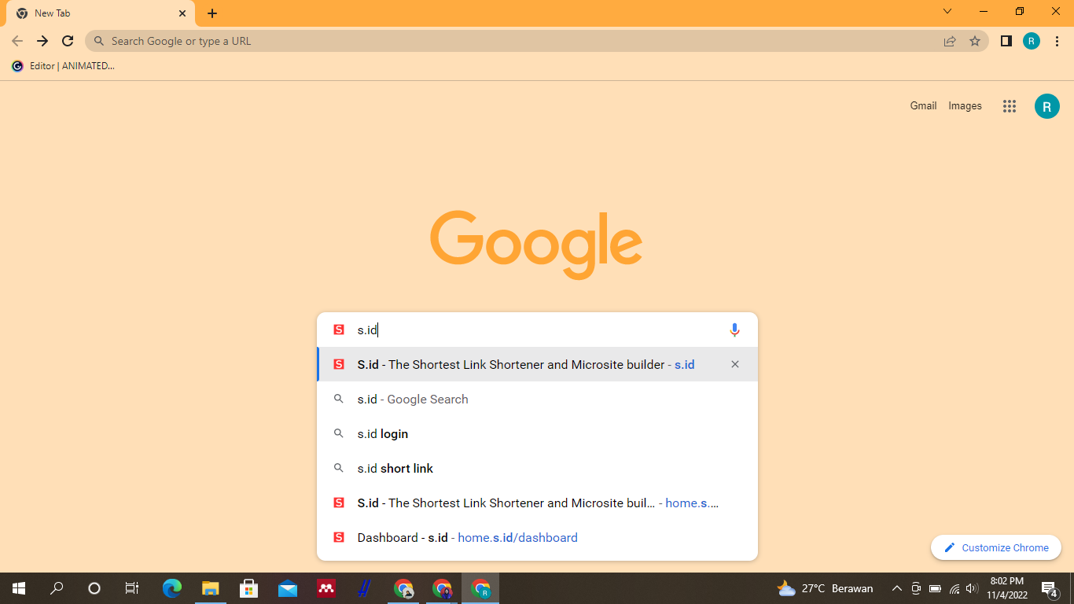The width and height of the screenshot is (1074, 604).
Task: Open the Chrome profile avatar in the toolbar
Action: [1032, 41]
